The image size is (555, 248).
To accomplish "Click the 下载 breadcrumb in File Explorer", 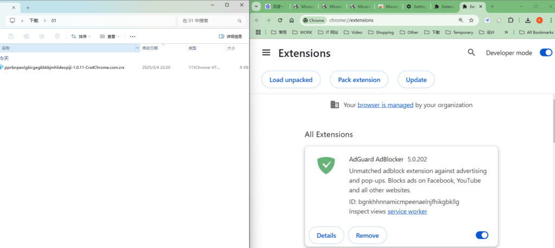I will 34,21.
